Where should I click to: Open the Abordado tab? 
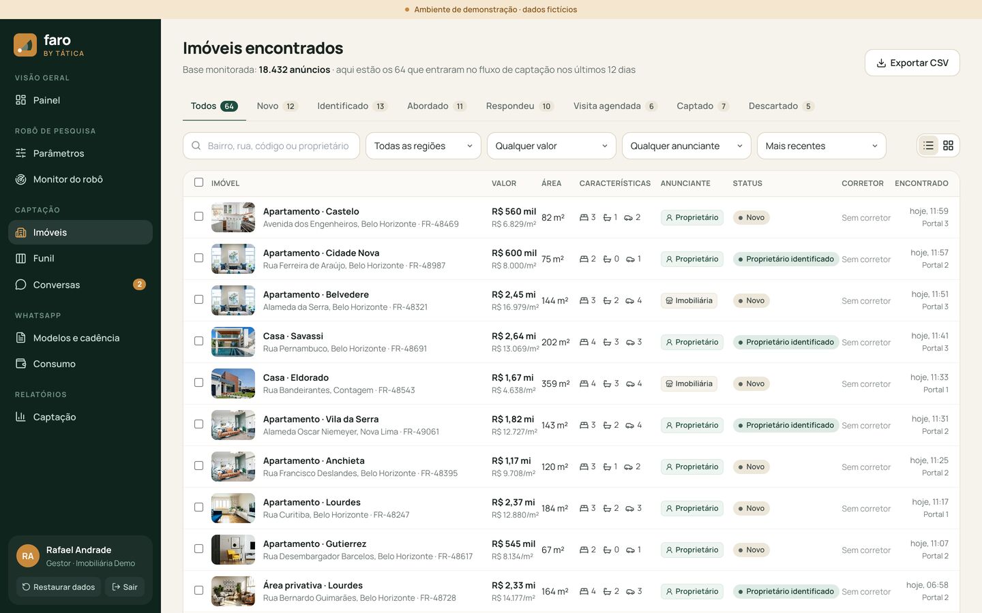tap(436, 106)
